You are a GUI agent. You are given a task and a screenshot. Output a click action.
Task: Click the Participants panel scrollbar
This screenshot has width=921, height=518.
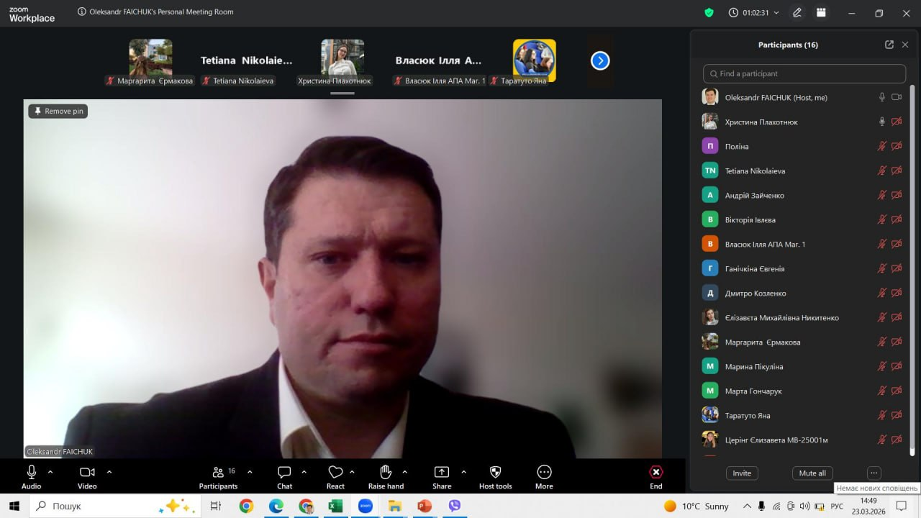click(x=913, y=270)
